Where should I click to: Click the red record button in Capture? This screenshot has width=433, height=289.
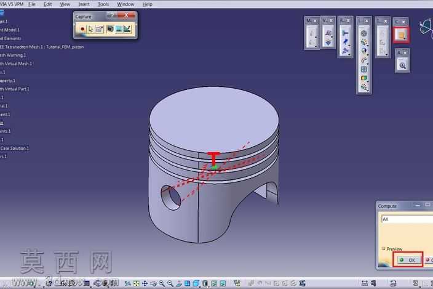[82, 29]
